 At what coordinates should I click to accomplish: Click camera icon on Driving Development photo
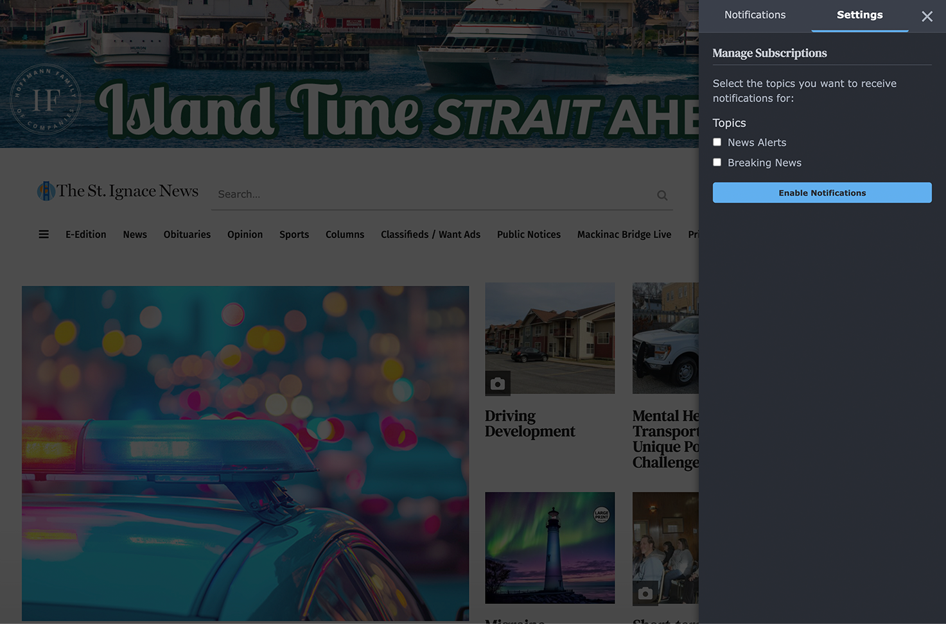point(498,383)
